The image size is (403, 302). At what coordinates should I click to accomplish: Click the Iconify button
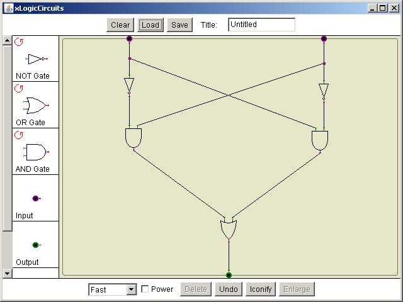pos(261,289)
